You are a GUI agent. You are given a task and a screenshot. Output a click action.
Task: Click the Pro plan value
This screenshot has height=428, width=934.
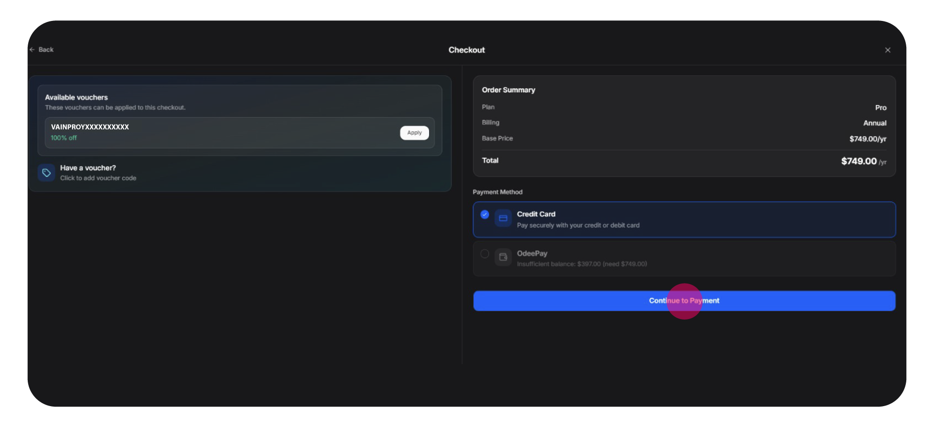[881, 107]
